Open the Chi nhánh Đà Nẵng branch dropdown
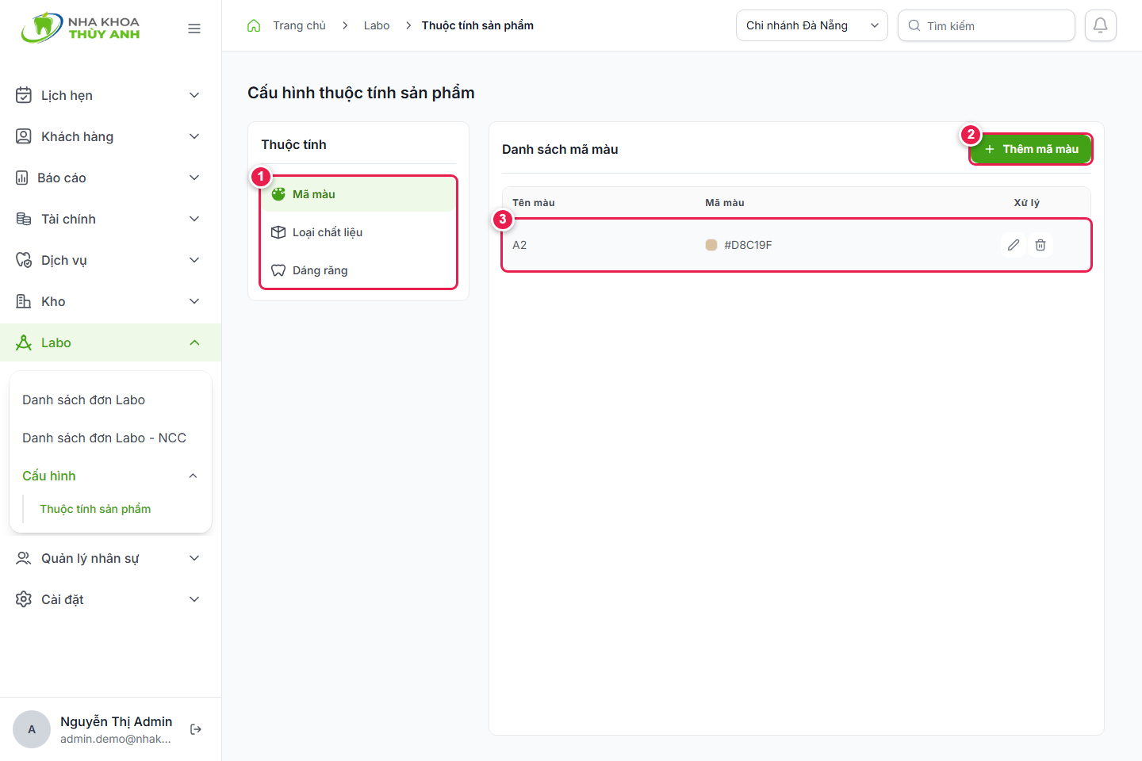The height and width of the screenshot is (761, 1142). 812,25
